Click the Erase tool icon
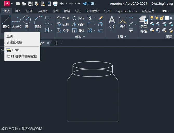 [100, 18]
